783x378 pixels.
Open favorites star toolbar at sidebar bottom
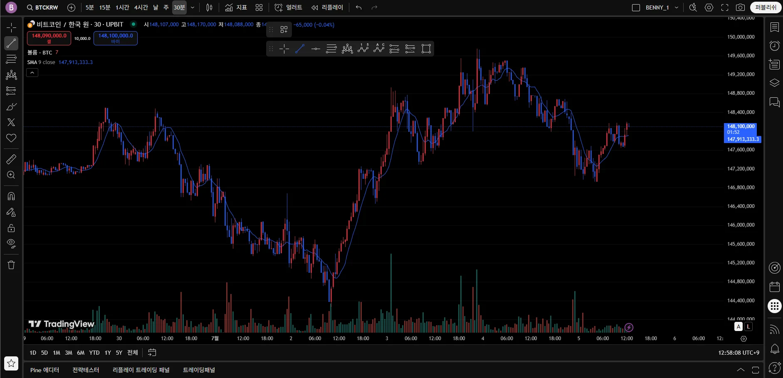tap(11, 363)
